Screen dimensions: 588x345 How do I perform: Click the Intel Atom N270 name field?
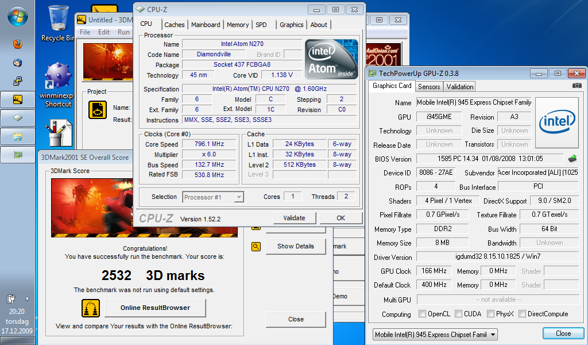(x=242, y=44)
